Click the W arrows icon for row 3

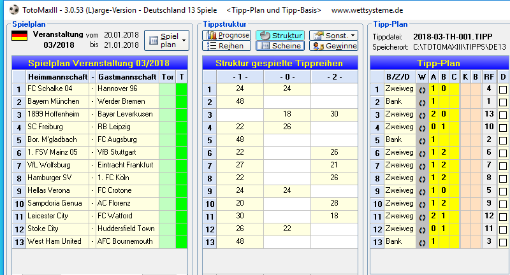click(422, 115)
